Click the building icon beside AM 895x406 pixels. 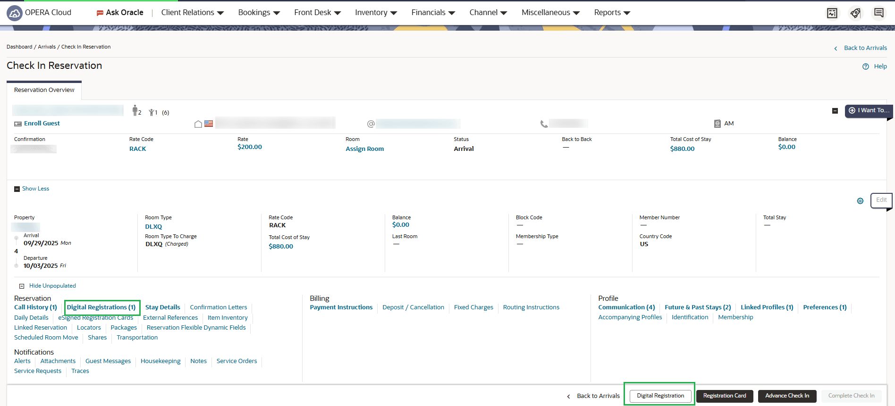[718, 124]
